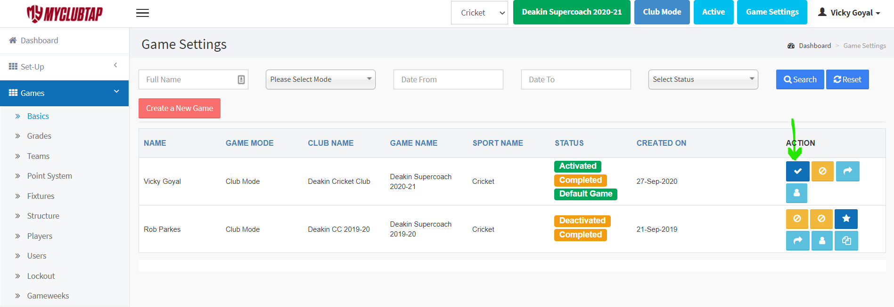Open Fixtures in the sidebar
The height and width of the screenshot is (307, 894).
41,196
